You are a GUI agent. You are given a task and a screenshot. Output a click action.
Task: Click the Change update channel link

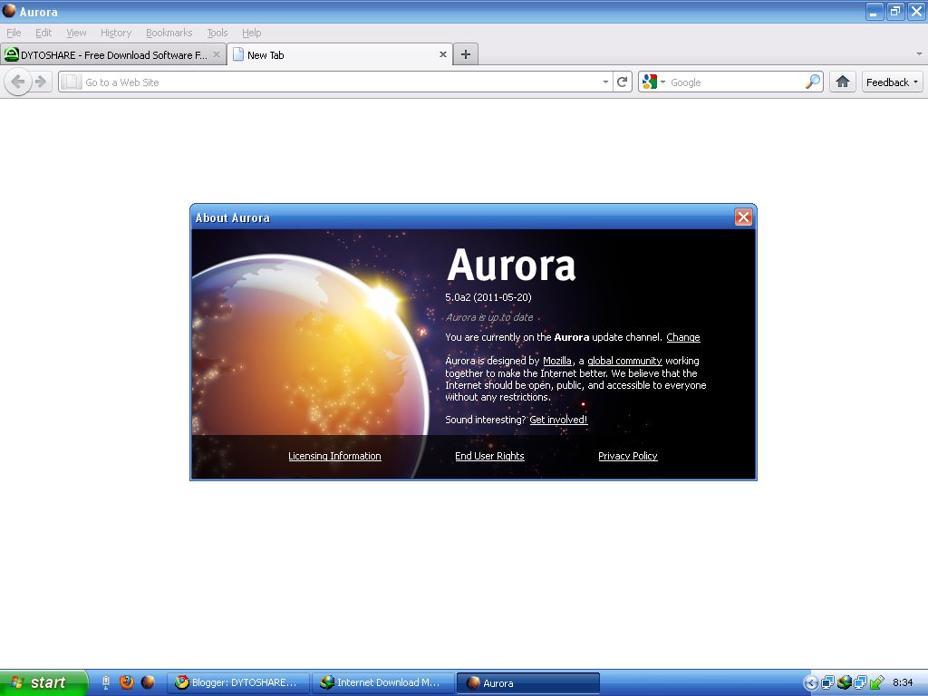coord(683,337)
